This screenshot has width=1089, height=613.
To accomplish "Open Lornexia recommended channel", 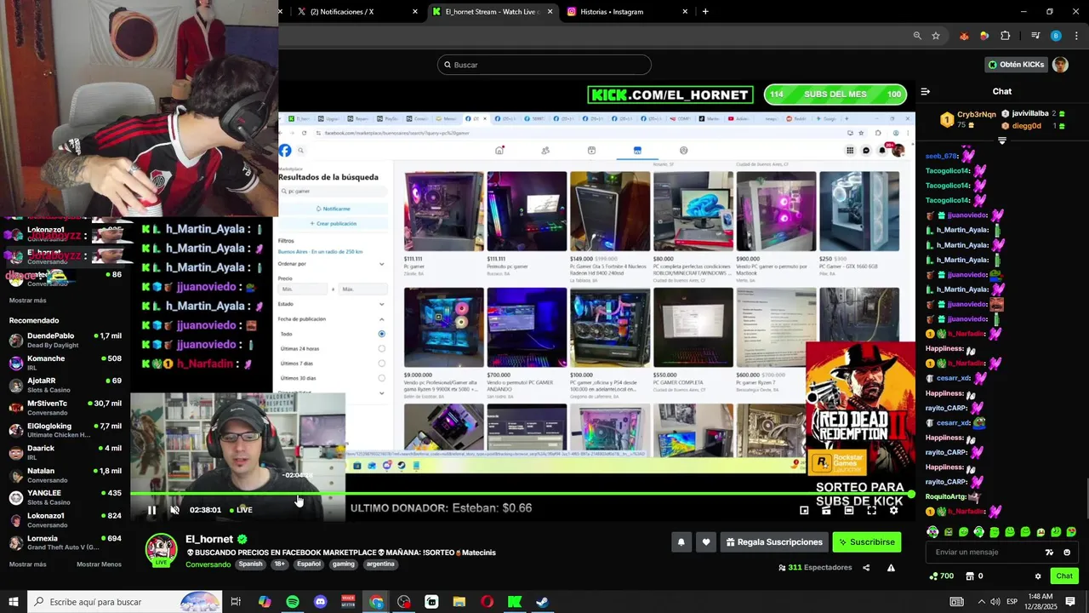I will pos(65,542).
